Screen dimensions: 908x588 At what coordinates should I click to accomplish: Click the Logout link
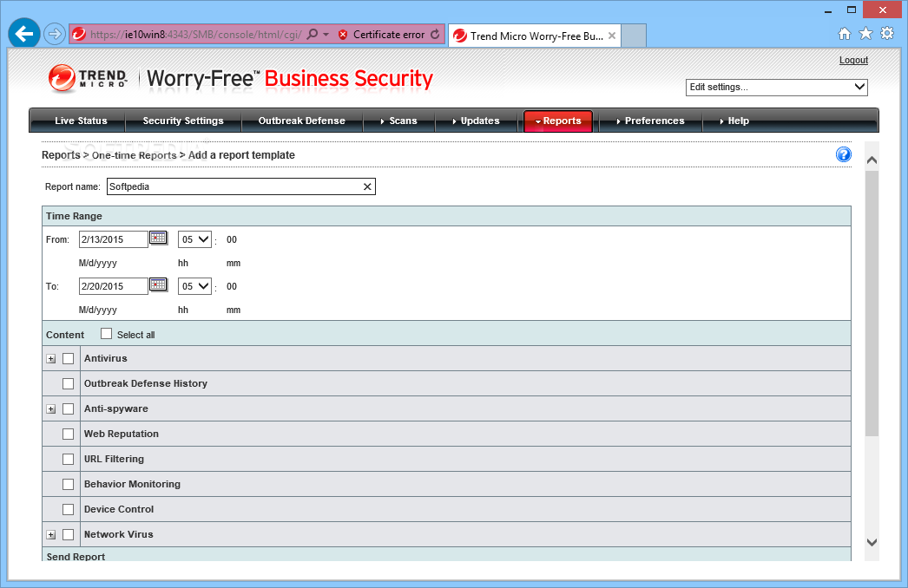pyautogui.click(x=853, y=60)
